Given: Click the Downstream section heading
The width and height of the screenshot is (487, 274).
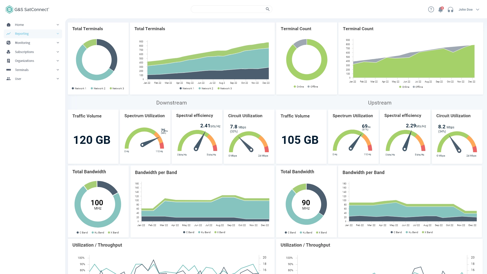Looking at the screenshot, I should (171, 103).
